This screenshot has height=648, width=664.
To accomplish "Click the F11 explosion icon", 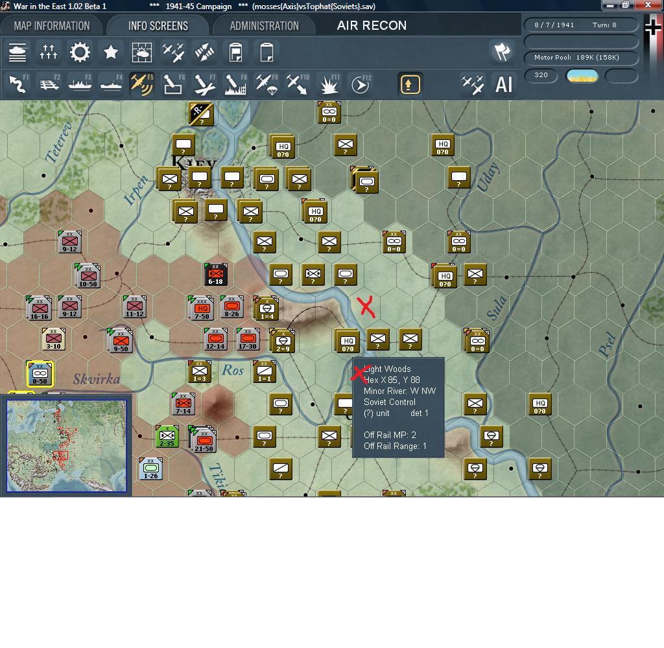I will click(329, 84).
